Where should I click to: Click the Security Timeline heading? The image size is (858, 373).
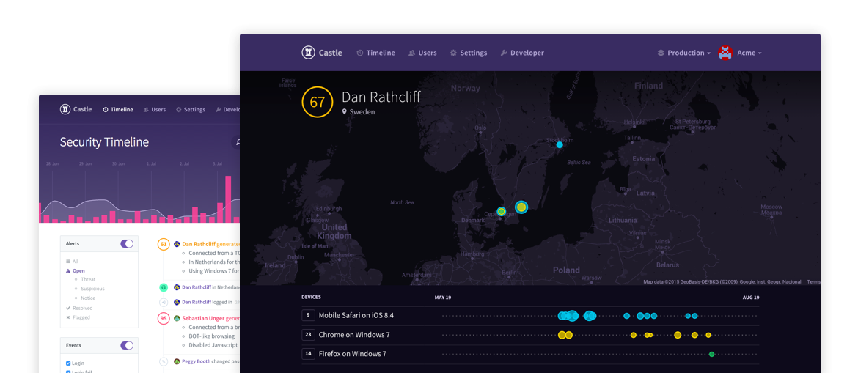coord(104,142)
